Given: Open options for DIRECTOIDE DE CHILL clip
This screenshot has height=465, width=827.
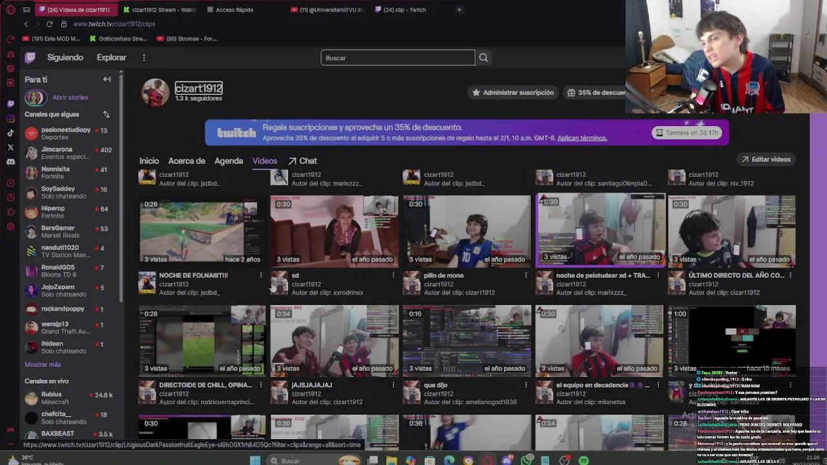Looking at the screenshot, I should (260, 385).
